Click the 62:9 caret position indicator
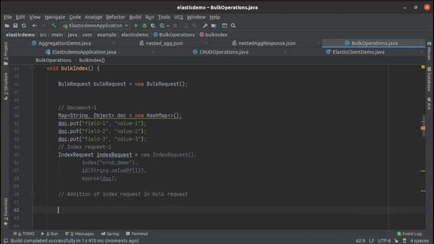This screenshot has height=244, width=434. click(360, 241)
